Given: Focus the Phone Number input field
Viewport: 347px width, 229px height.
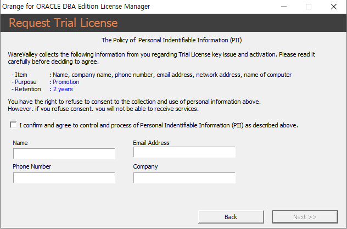Looking at the screenshot, I should 64,178.
